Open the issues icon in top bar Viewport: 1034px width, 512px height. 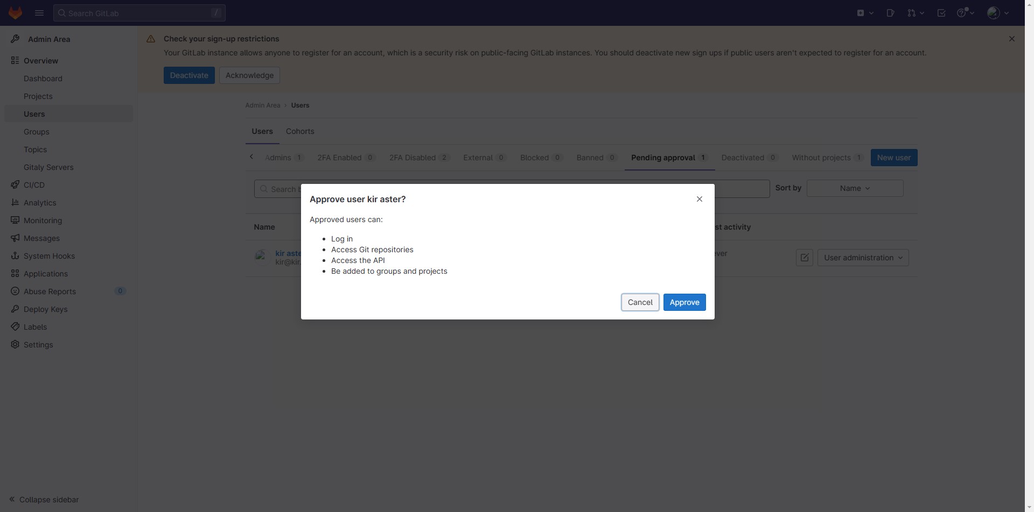click(x=890, y=13)
